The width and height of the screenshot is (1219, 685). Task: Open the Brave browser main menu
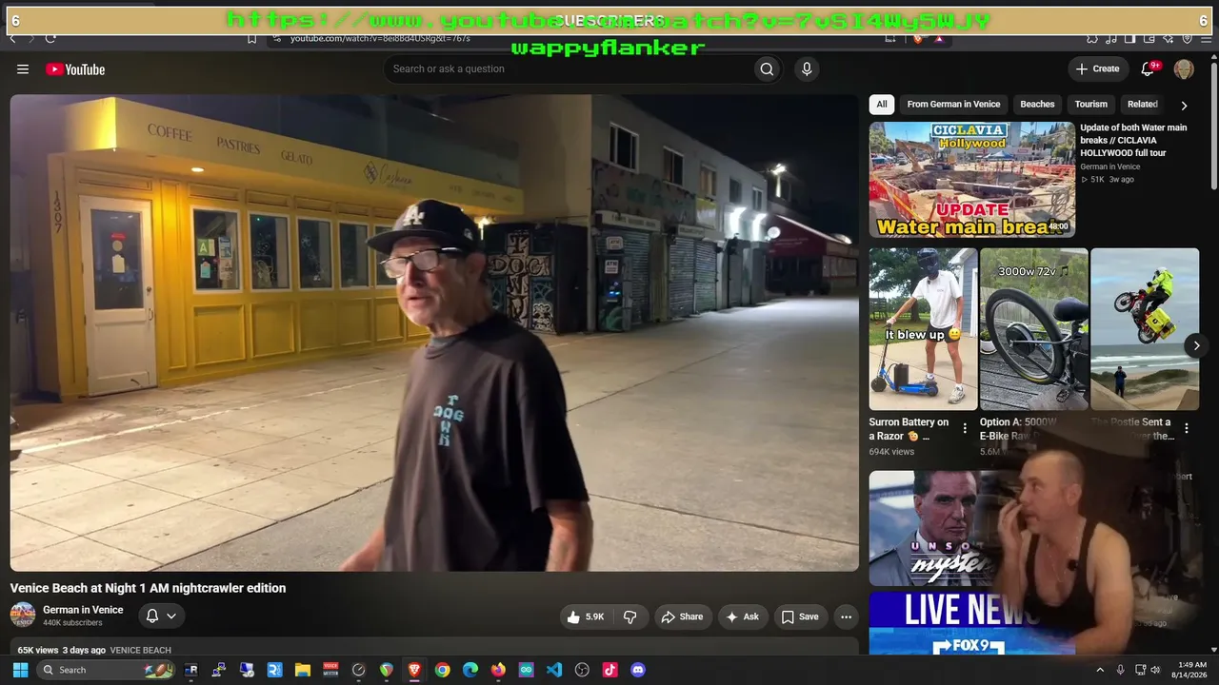1206,39
